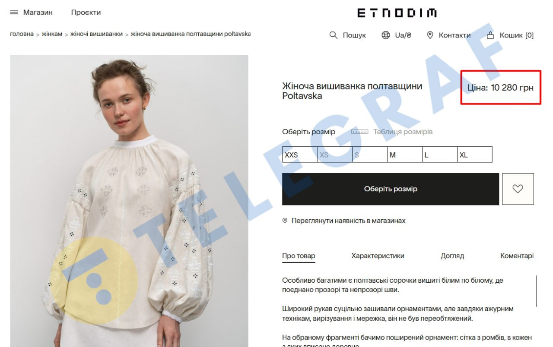553x347 pixels.
Task: Click the product photo of embroidered blouse
Action: pyautogui.click(x=129, y=201)
